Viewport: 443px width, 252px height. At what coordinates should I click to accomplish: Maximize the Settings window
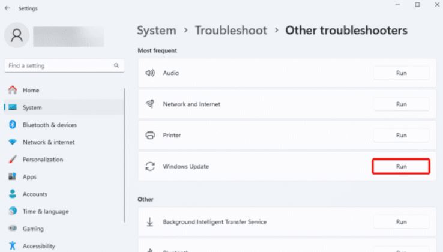click(417, 5)
